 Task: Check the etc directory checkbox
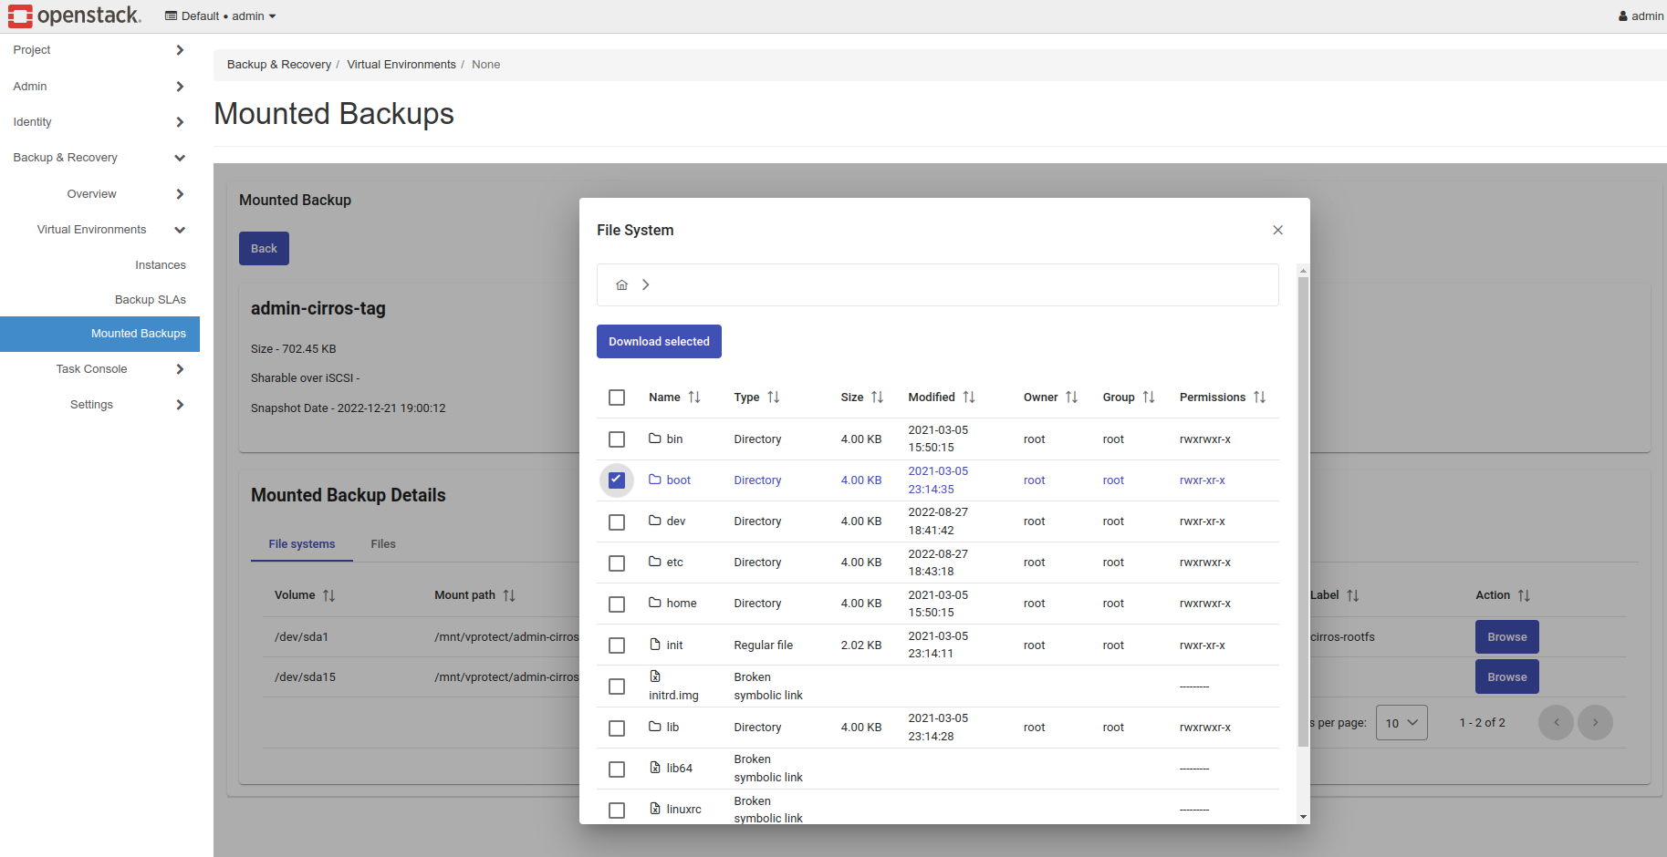coord(617,563)
